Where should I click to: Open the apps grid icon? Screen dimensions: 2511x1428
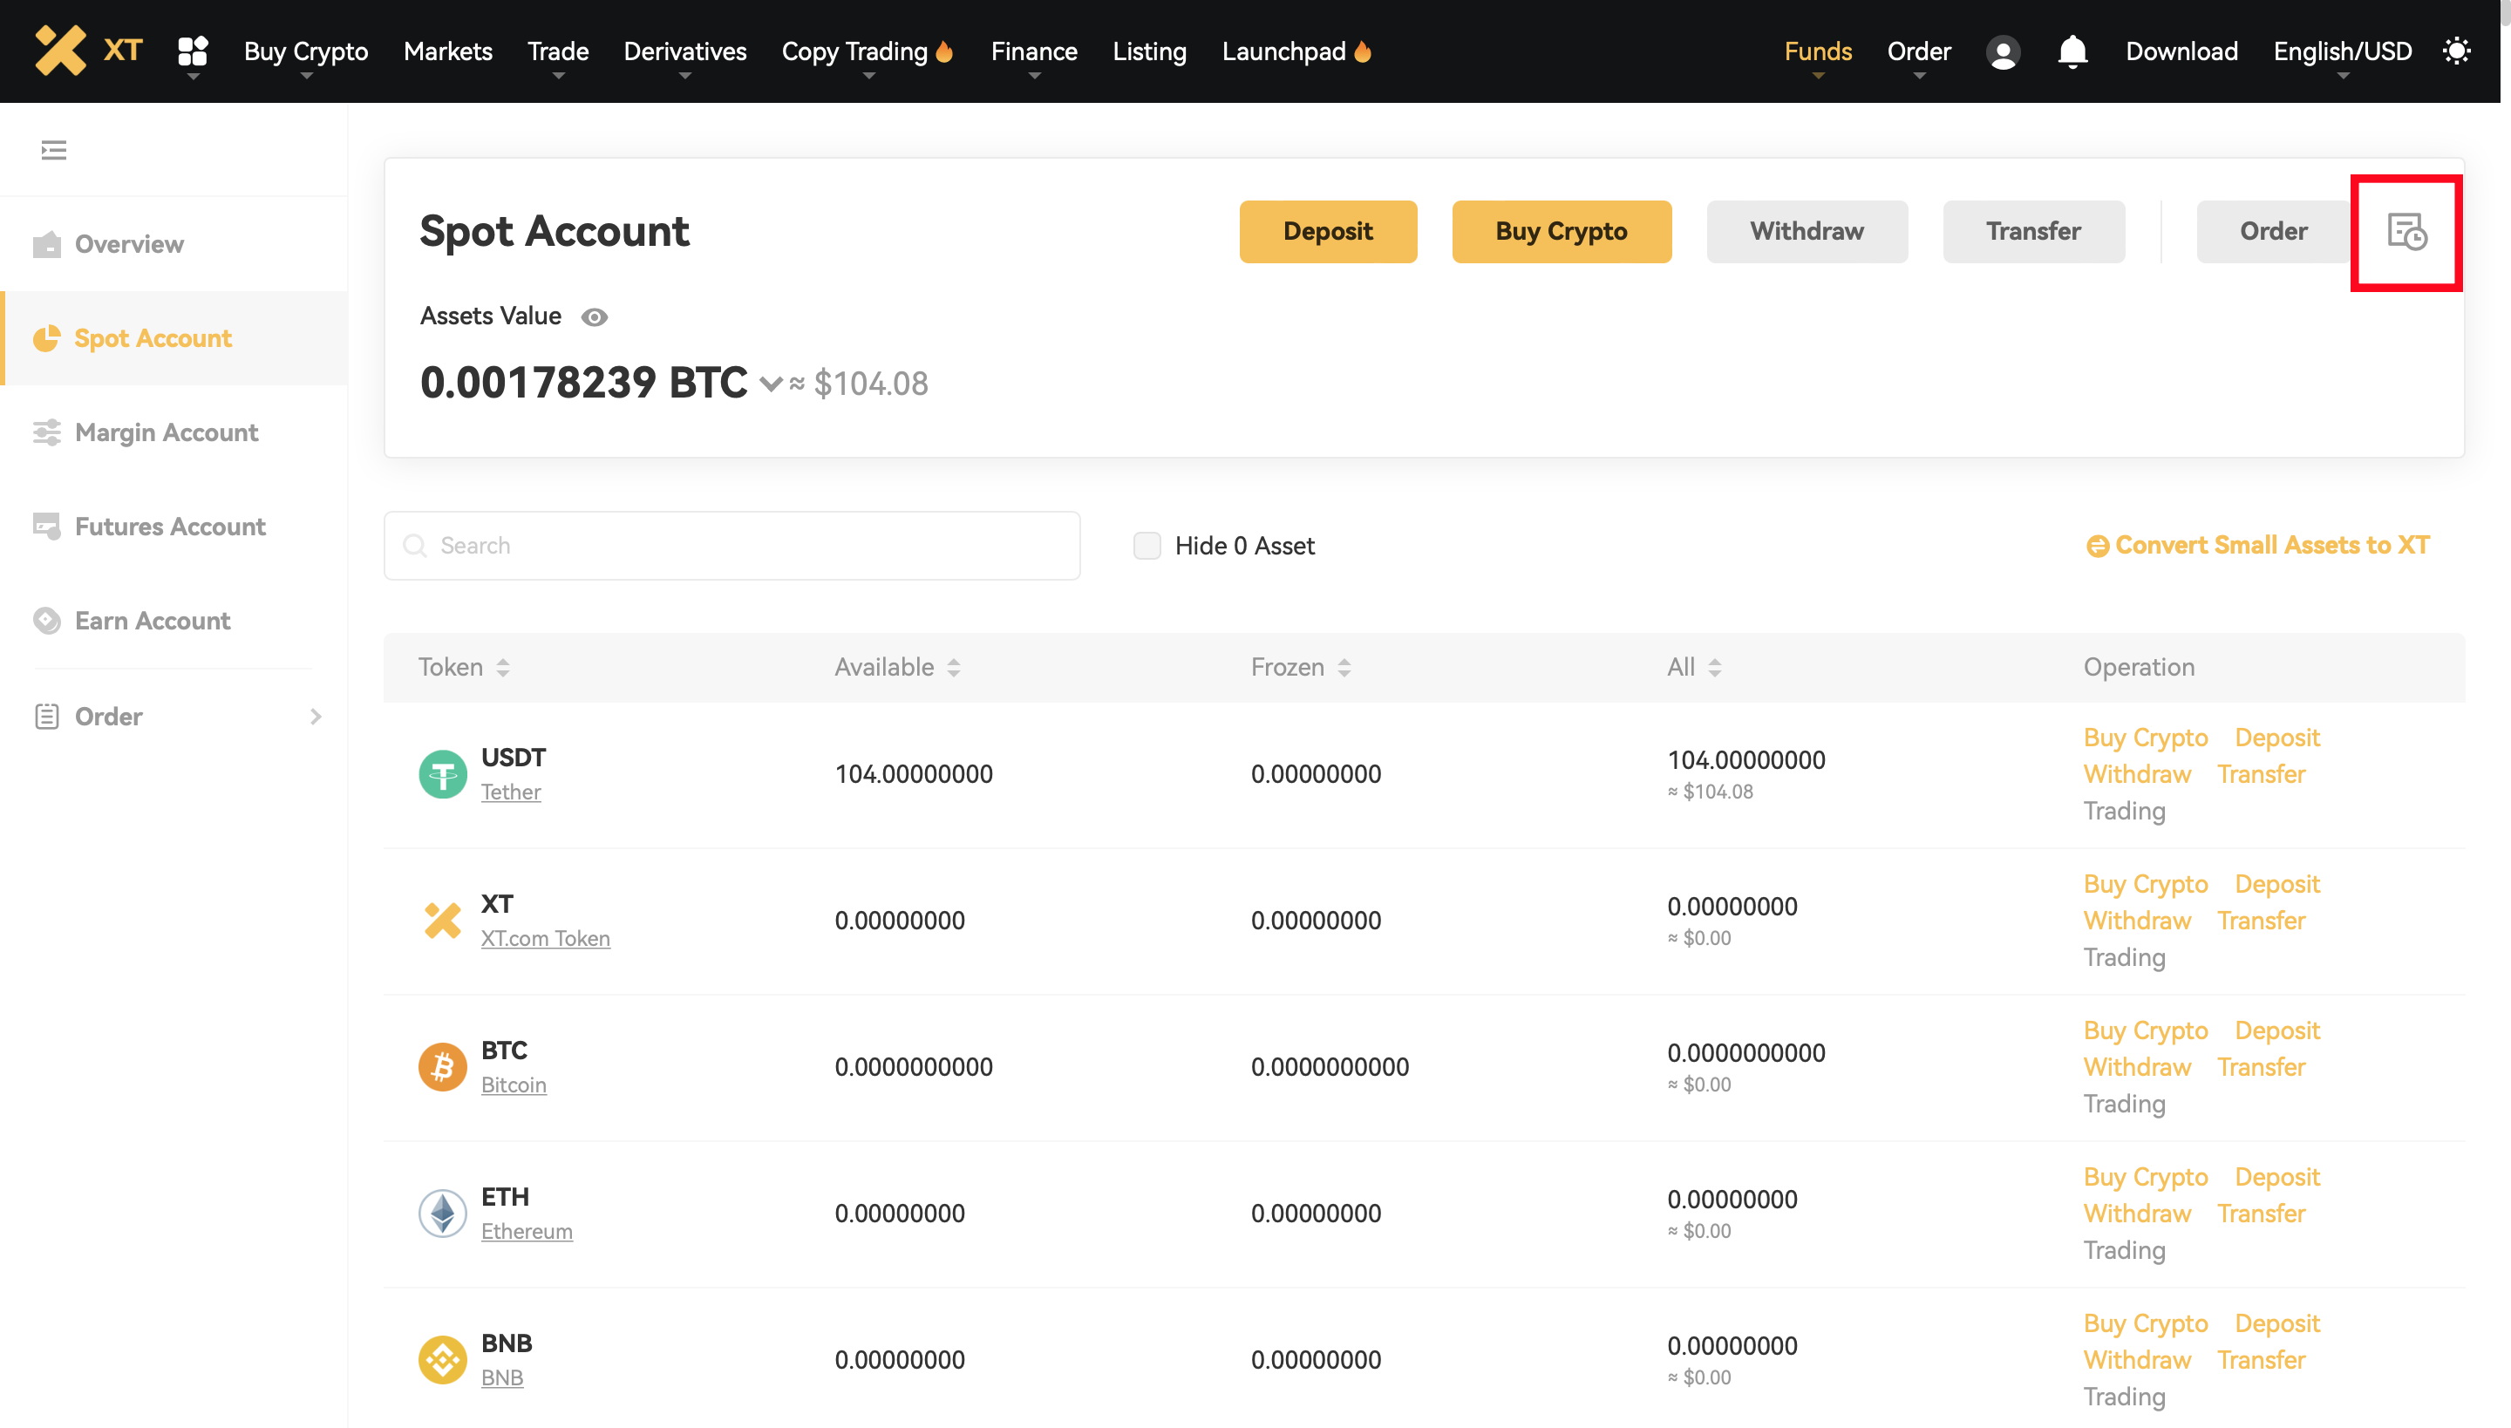(x=192, y=51)
